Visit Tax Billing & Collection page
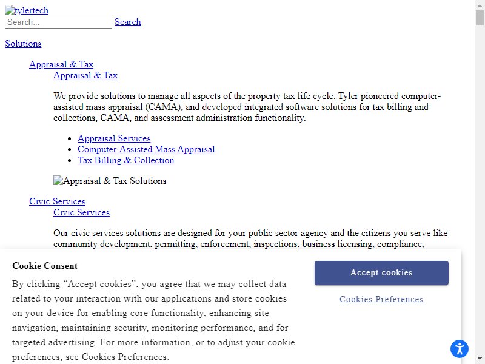Viewport: 485px width, 364px height. pos(126,160)
